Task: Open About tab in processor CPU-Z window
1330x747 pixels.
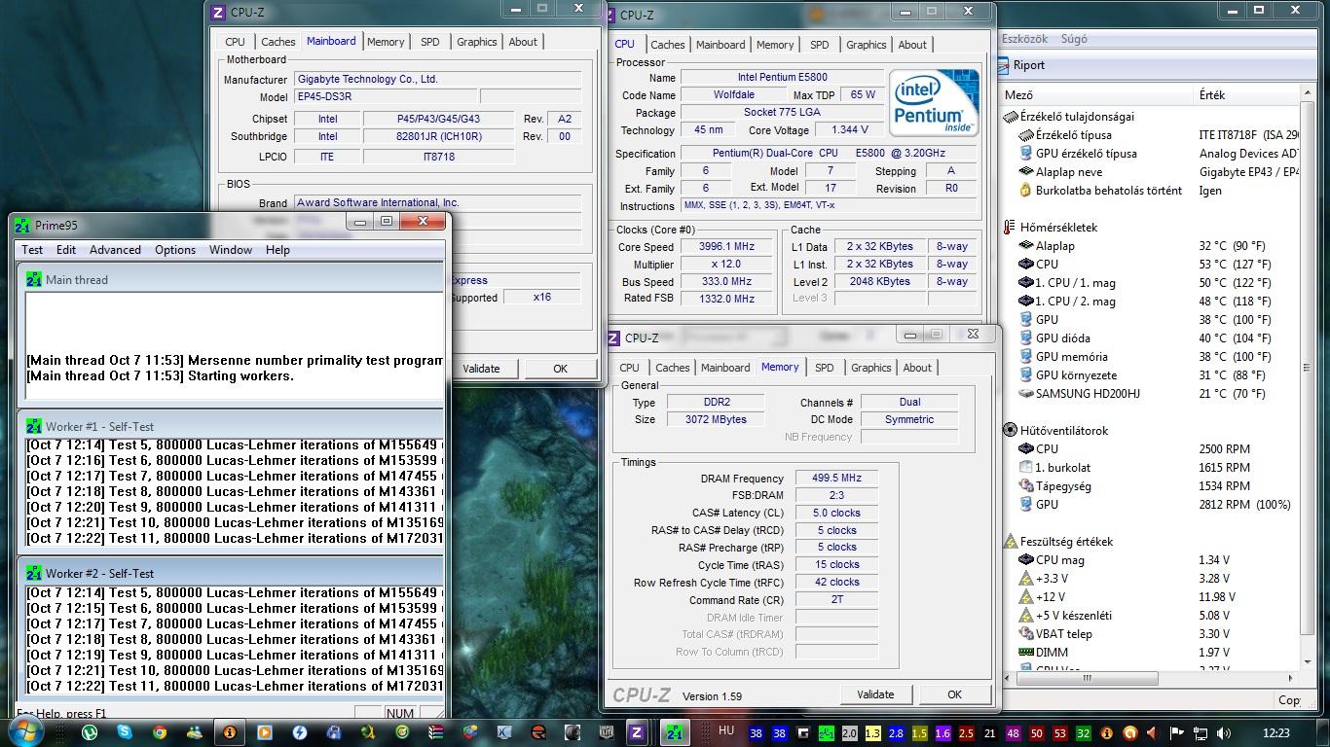Action: [x=912, y=45]
